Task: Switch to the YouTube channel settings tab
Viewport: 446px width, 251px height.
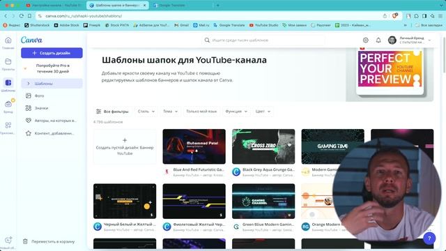Action: tap(54, 6)
